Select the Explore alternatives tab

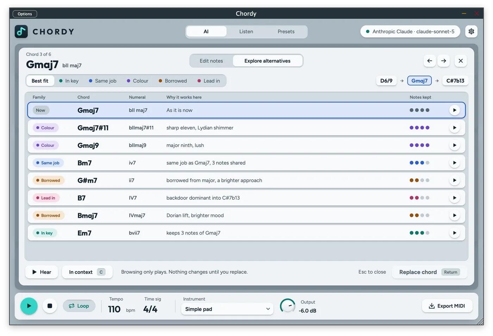[x=267, y=61]
